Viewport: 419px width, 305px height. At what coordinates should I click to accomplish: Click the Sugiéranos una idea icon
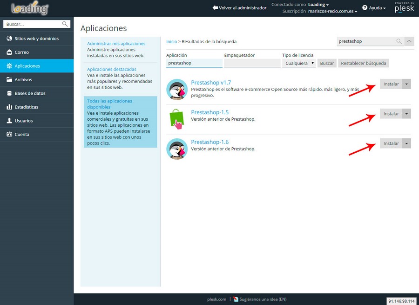pyautogui.click(x=236, y=299)
